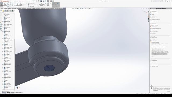
Task: Collapse the Community section
Action: pyautogui.click(x=170, y=36)
